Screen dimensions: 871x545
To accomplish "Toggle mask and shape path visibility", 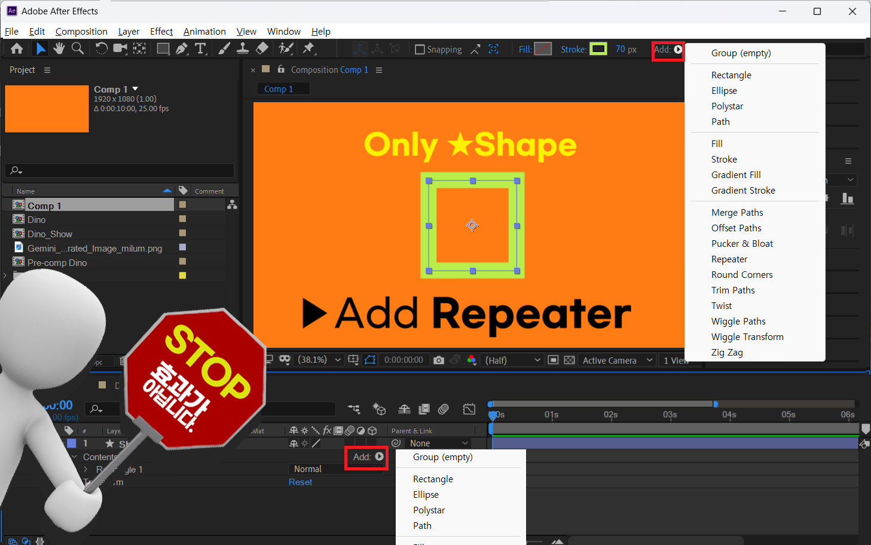I will [370, 360].
